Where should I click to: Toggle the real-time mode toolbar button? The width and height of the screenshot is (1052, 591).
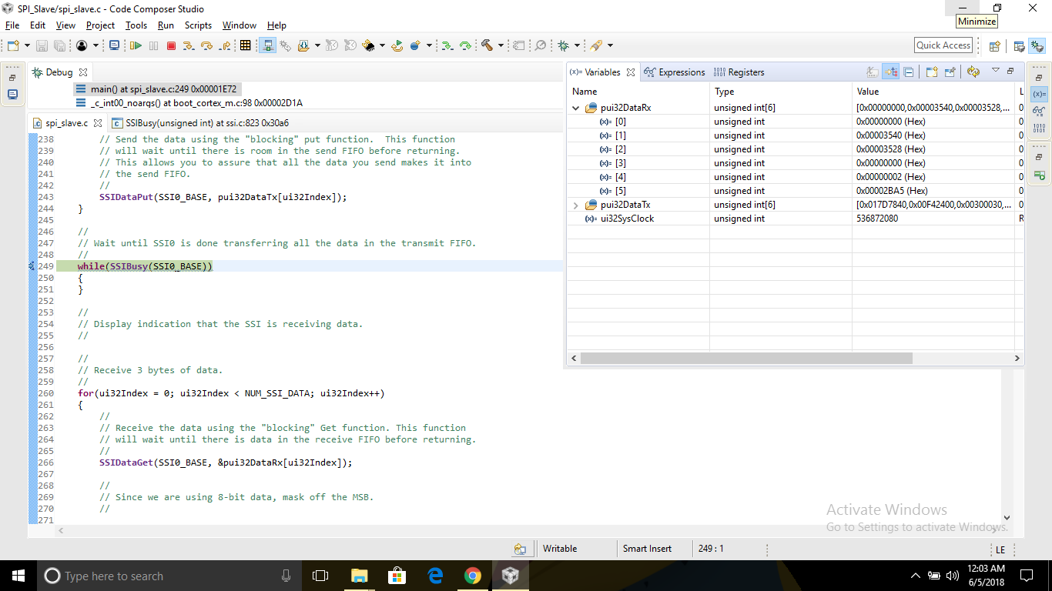[268, 45]
